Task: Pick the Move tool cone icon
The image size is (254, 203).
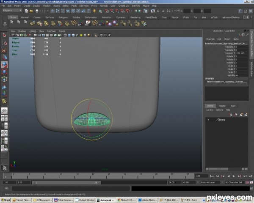Action: point(4,58)
